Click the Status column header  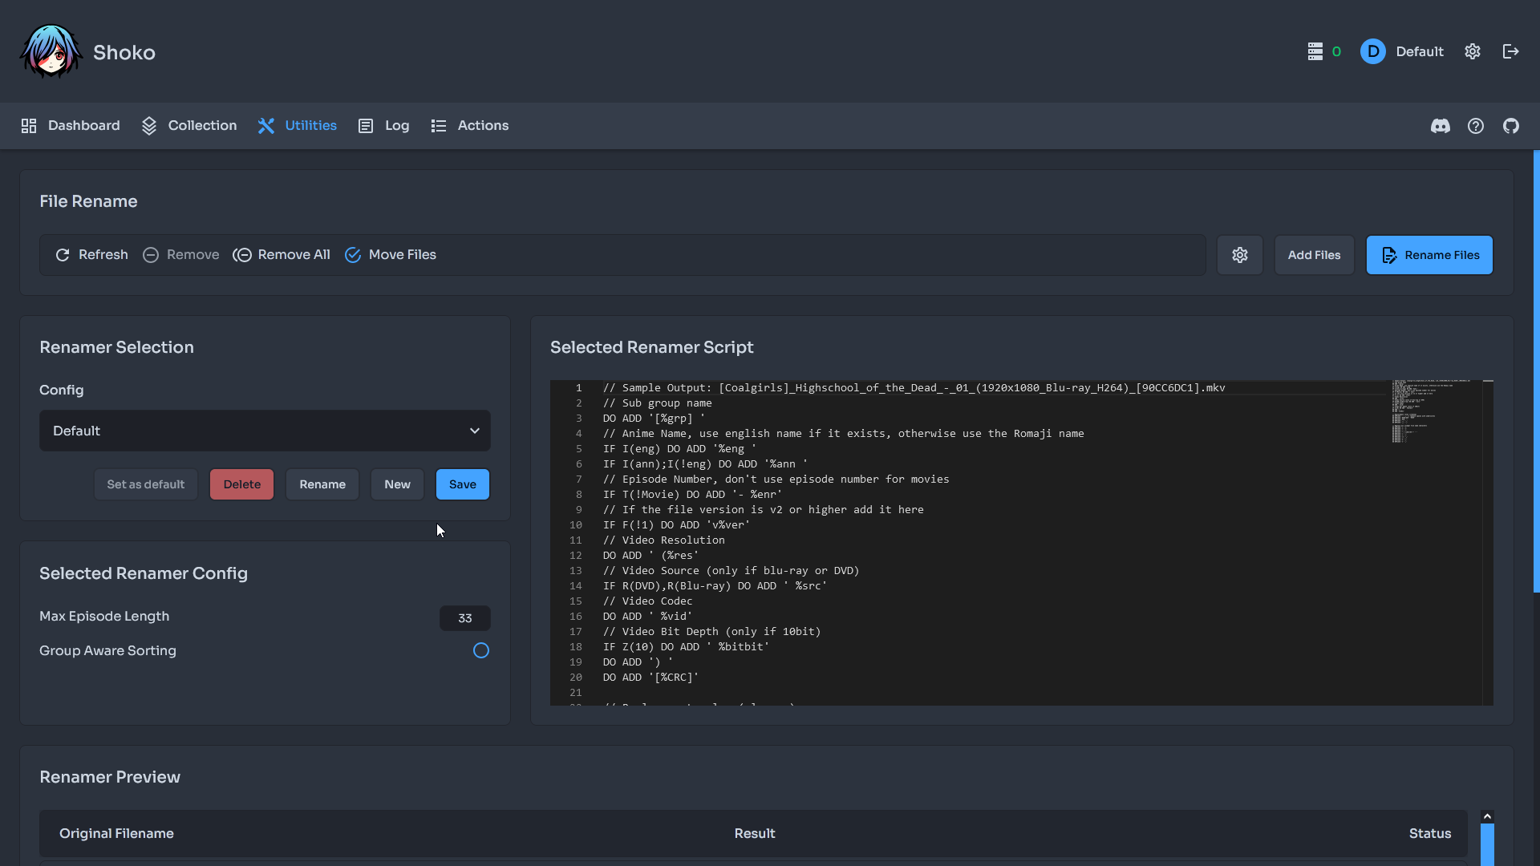[x=1430, y=834]
